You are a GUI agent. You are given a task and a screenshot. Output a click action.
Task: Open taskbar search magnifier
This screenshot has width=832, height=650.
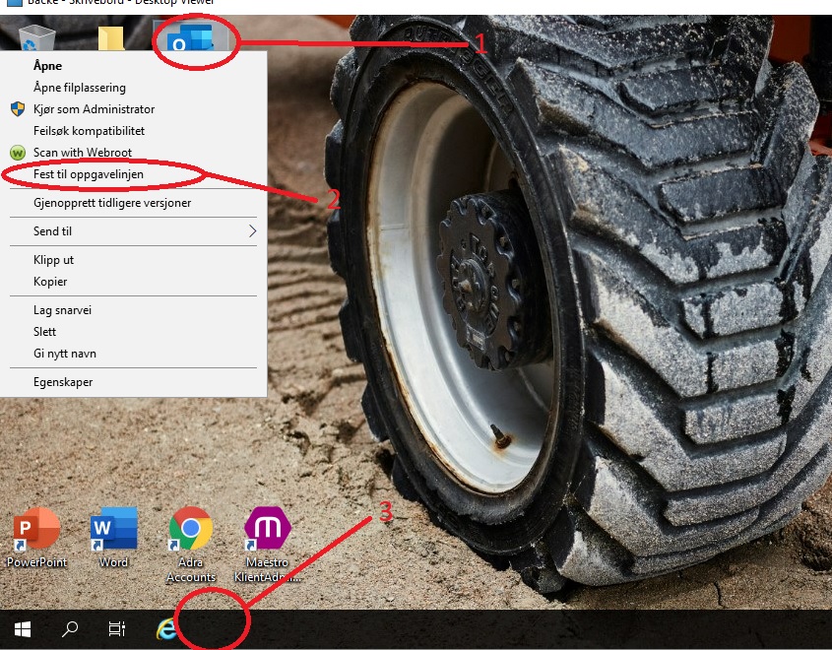70,629
